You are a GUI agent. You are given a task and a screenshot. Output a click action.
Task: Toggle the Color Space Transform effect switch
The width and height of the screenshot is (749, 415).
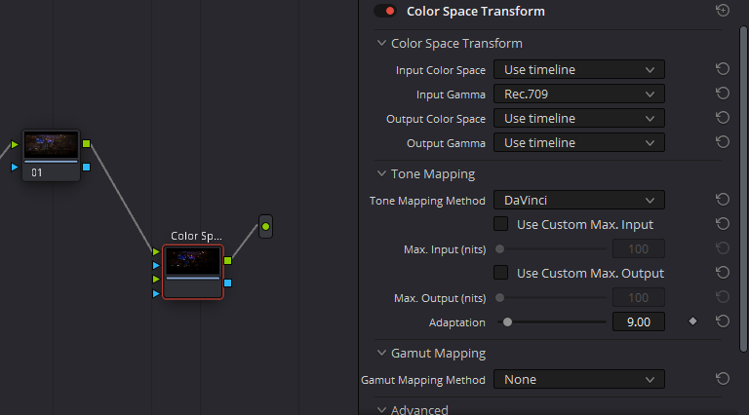(x=385, y=11)
